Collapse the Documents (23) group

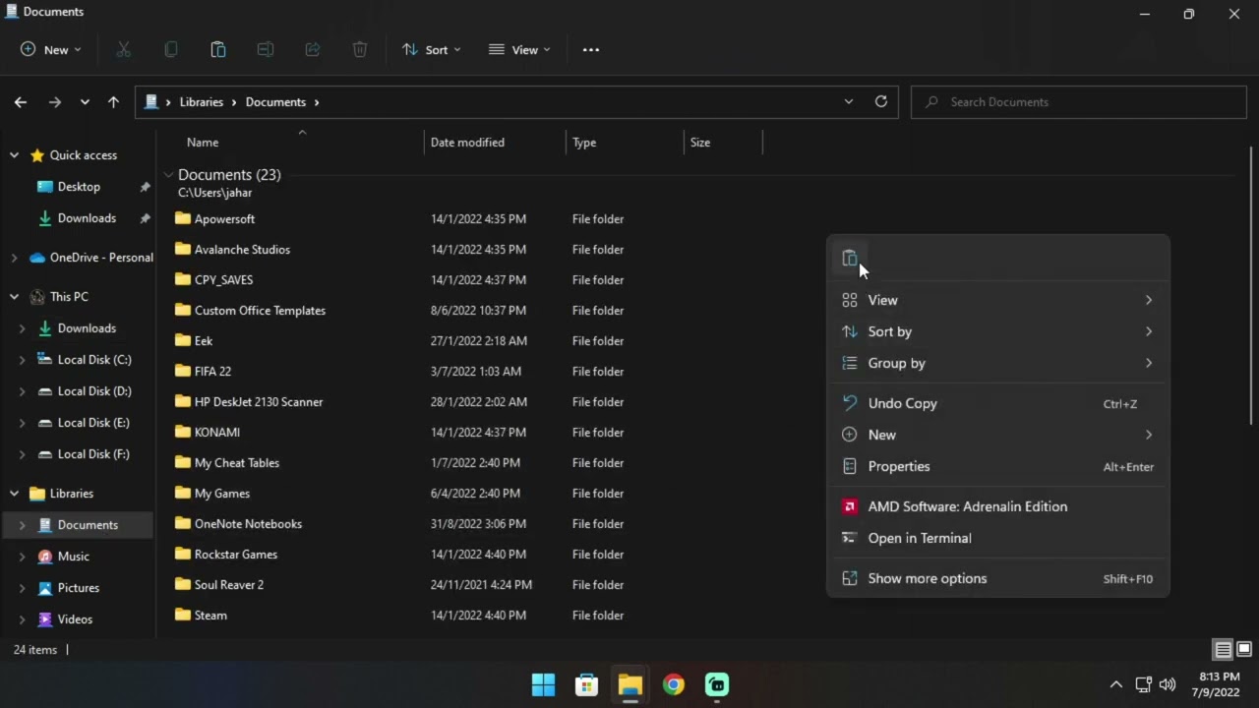click(x=169, y=175)
